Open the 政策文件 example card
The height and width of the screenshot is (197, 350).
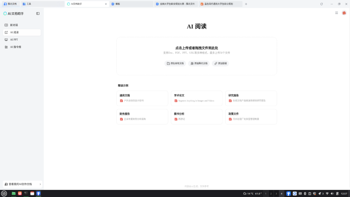coord(251,117)
